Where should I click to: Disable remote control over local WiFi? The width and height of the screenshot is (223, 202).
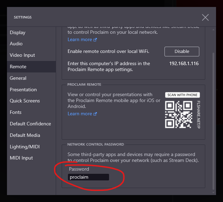point(182,52)
